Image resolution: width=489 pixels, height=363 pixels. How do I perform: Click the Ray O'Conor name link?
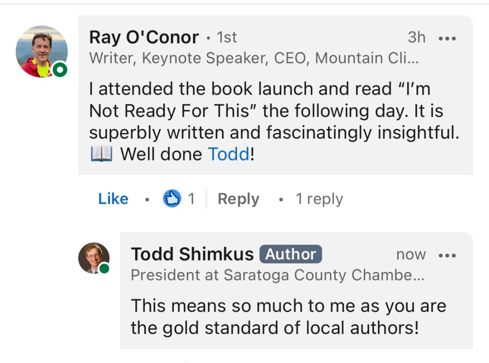coord(144,37)
